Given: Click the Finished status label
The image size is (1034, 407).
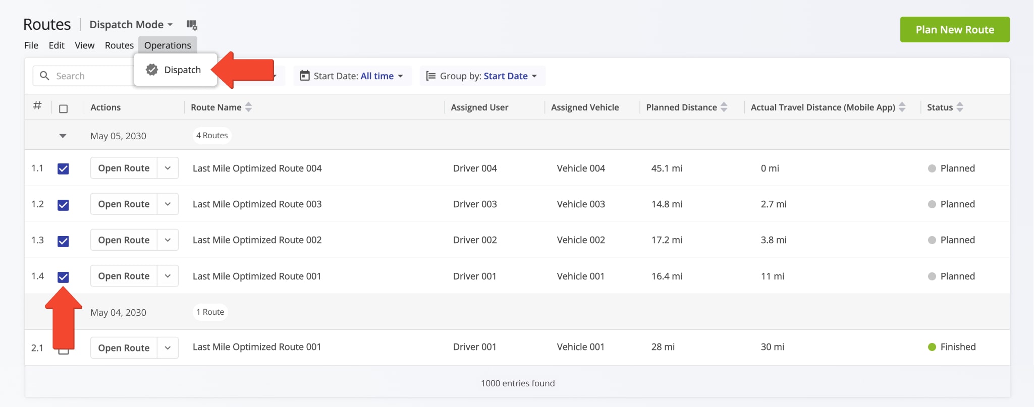Looking at the screenshot, I should [x=958, y=347].
